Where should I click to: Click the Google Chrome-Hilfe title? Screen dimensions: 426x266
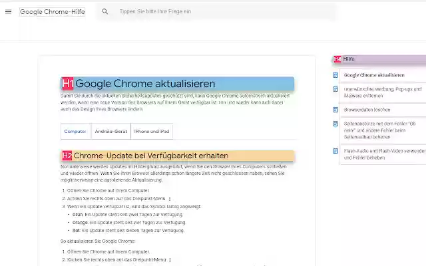pos(53,12)
